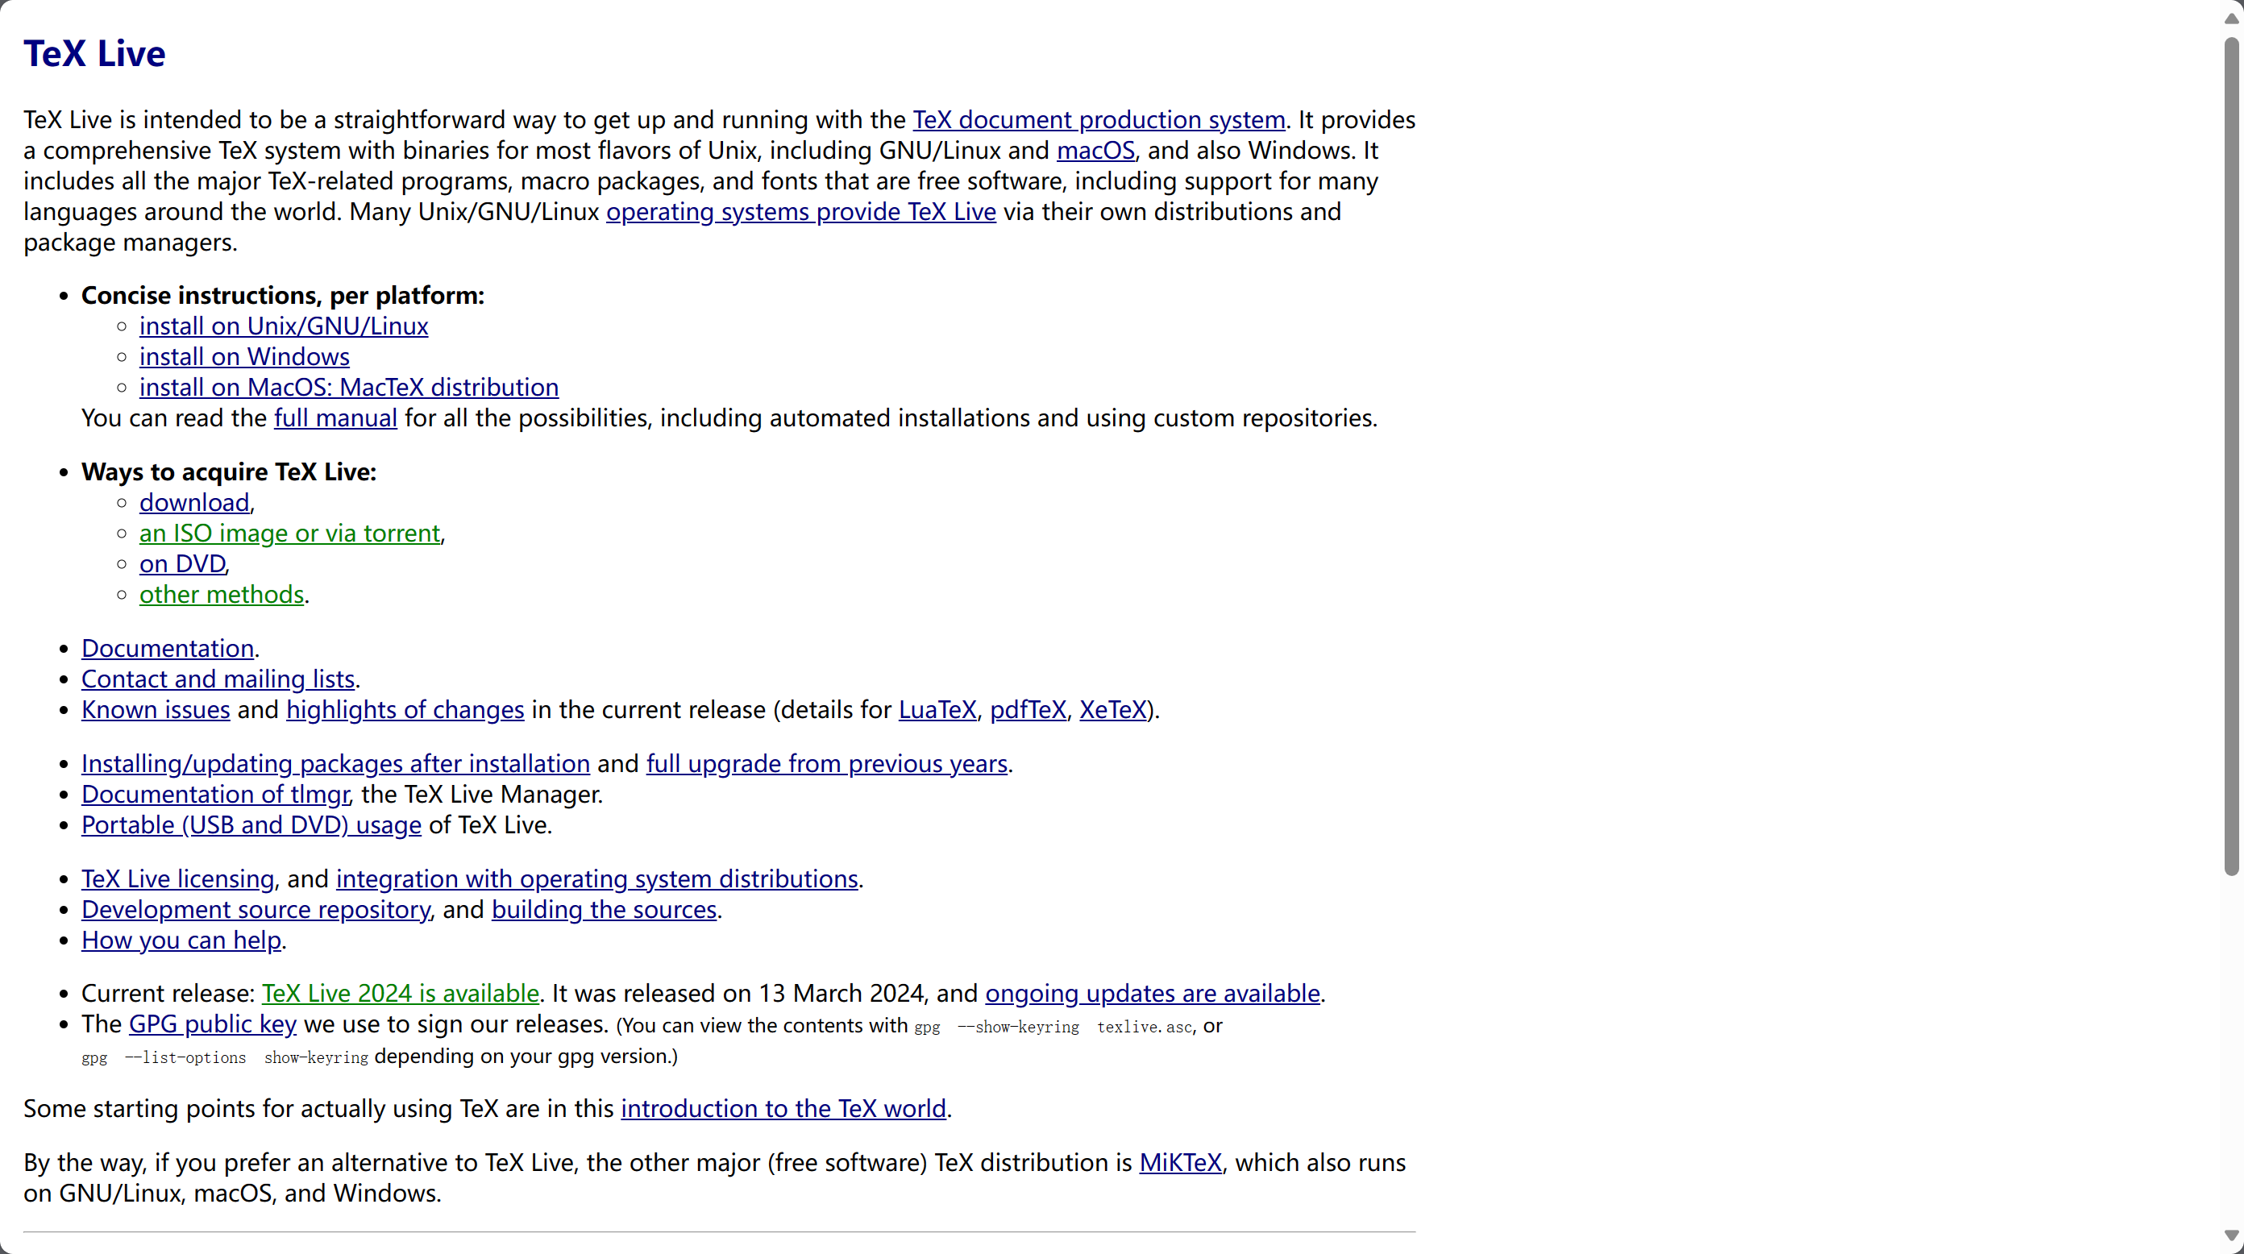Open ISO image or via torrent link

[x=289, y=533]
